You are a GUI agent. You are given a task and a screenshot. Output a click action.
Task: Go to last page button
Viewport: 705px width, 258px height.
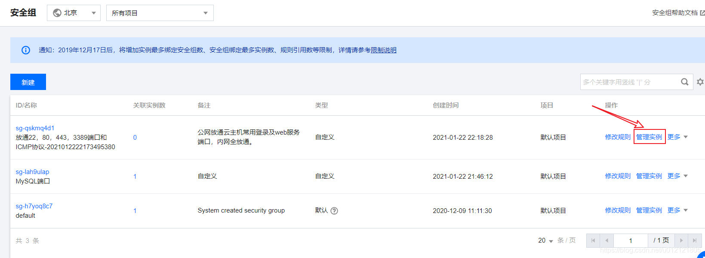tap(695, 240)
